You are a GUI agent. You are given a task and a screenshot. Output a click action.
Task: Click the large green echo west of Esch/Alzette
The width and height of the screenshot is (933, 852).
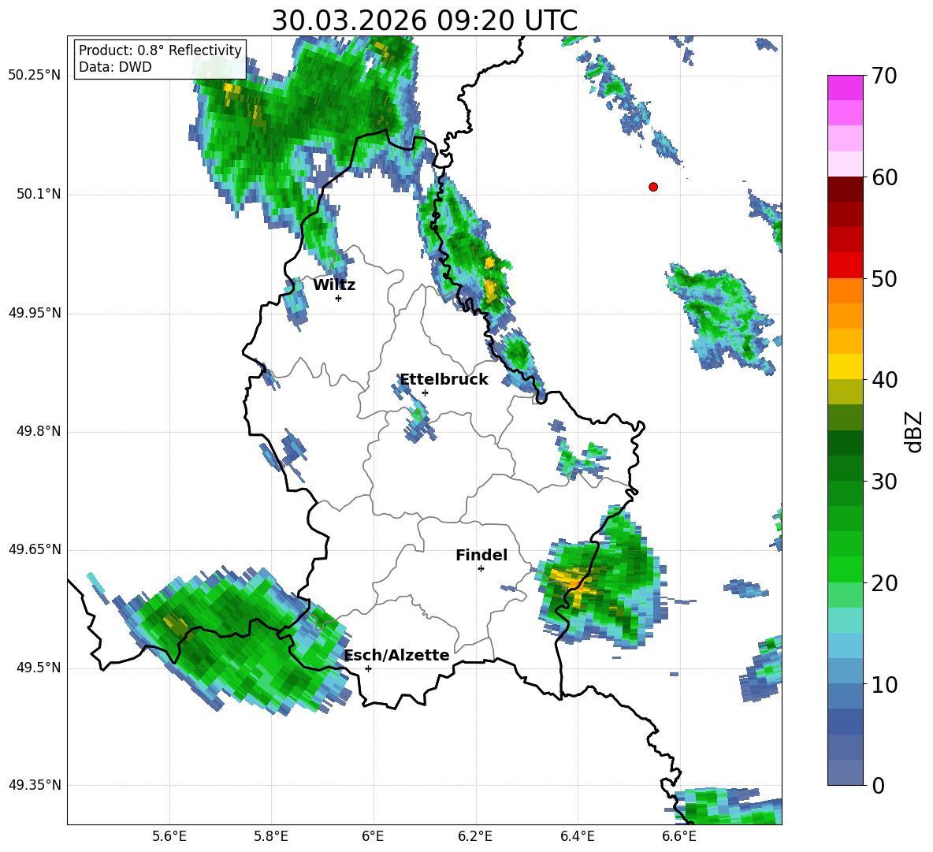232,640
